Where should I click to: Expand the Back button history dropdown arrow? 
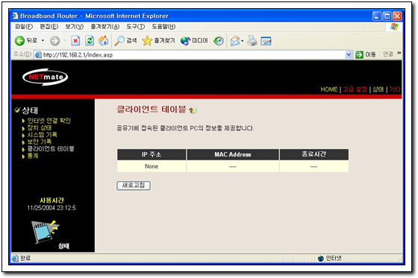point(43,41)
